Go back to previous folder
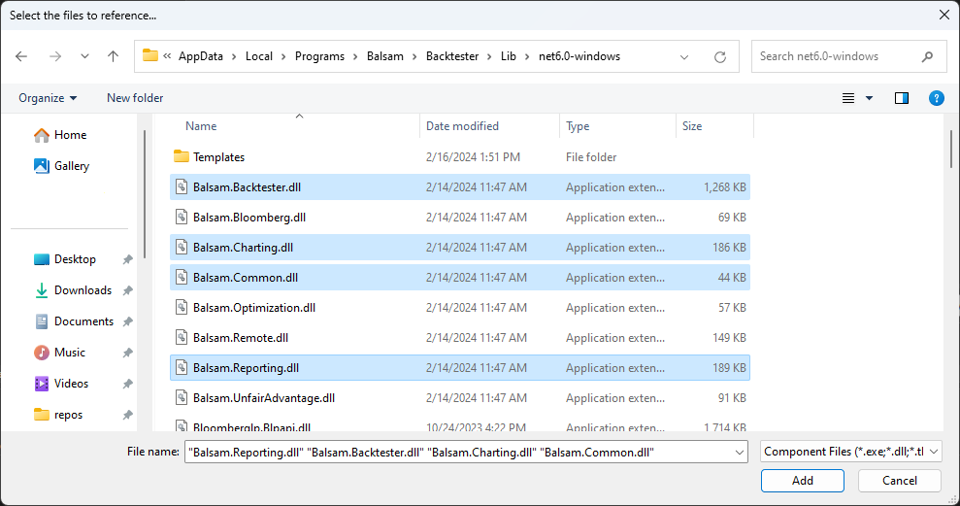This screenshot has width=960, height=506. pos(21,56)
